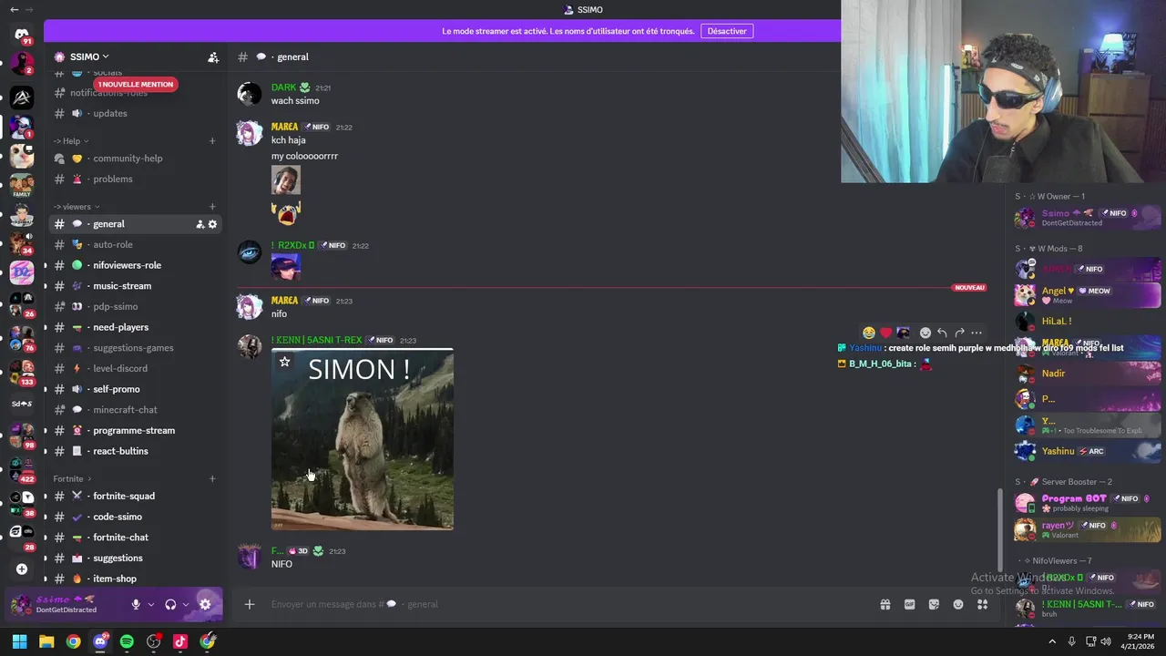Open microphone input options chevron

pos(151,604)
